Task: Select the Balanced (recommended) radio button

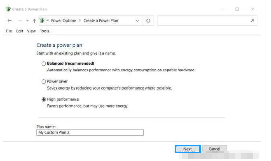Action: coord(44,64)
